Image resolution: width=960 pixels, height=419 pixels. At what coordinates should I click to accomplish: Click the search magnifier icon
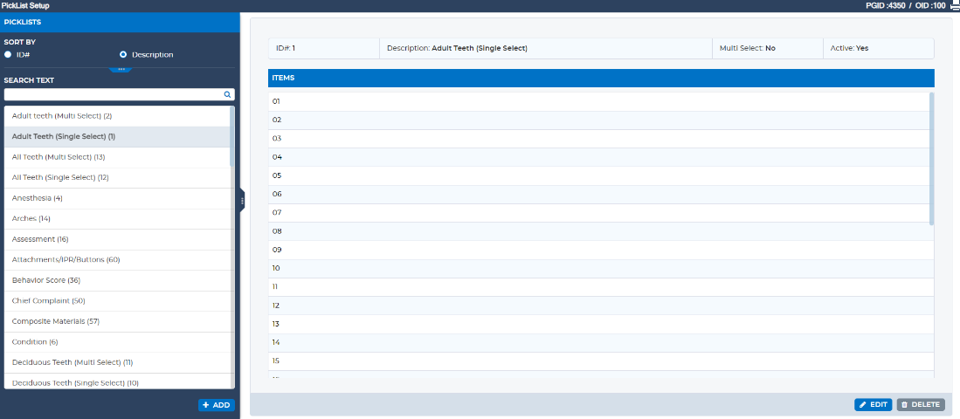click(227, 95)
